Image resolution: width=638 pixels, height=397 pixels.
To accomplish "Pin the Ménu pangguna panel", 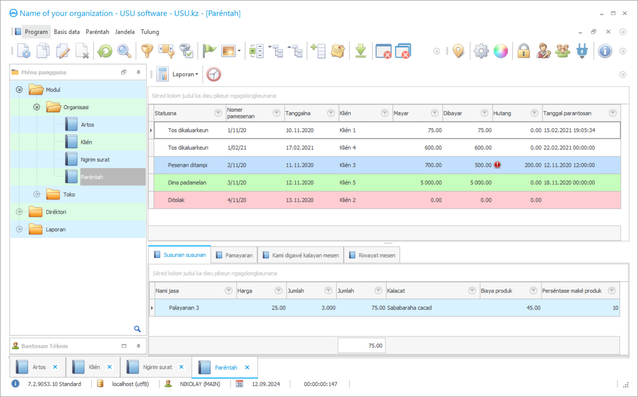I will click(138, 72).
